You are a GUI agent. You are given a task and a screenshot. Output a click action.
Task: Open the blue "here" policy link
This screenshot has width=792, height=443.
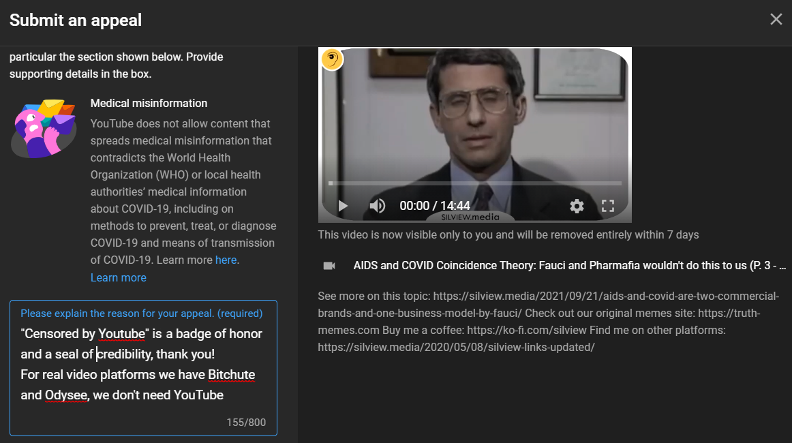pos(226,260)
